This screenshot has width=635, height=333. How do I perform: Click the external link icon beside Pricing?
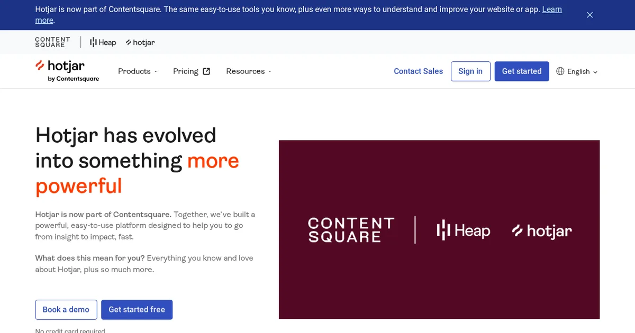206,71
